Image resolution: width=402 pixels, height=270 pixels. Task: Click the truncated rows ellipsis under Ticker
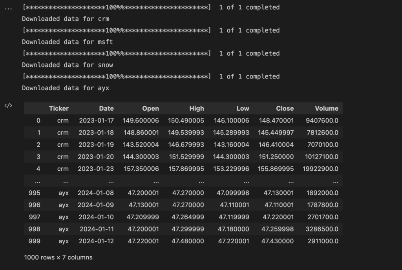pos(65,181)
